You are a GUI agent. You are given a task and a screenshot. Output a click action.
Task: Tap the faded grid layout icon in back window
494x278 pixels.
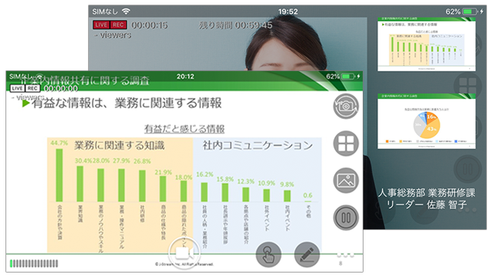coord(468,86)
